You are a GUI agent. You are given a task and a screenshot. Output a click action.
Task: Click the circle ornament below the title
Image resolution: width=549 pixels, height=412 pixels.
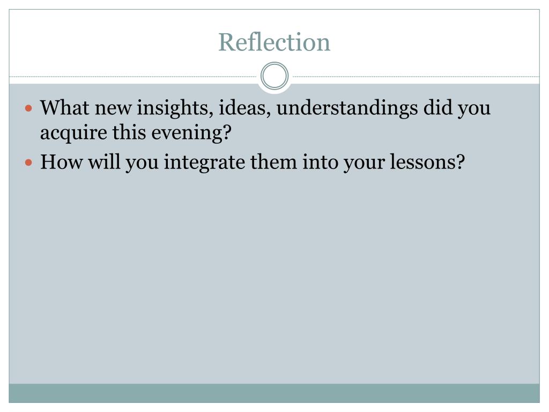point(274,76)
